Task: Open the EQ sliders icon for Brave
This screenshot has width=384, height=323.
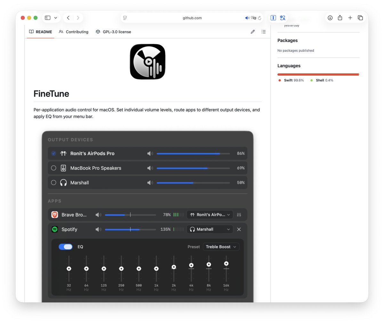Action: tap(239, 215)
